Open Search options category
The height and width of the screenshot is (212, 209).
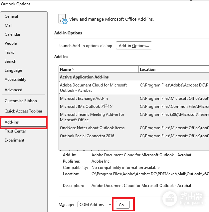click(10, 61)
